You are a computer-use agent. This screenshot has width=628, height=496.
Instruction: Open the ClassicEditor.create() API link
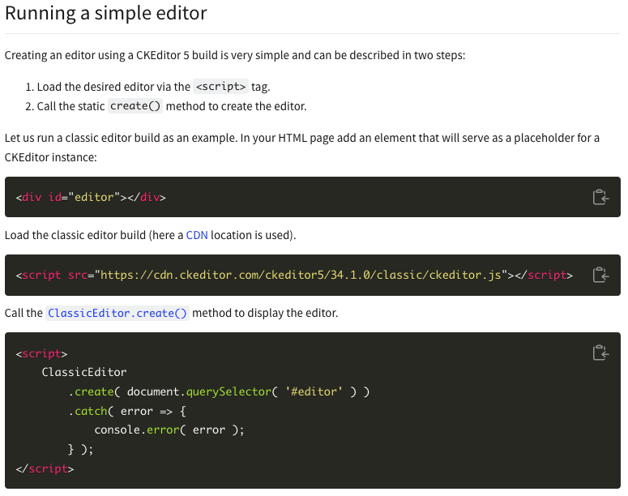(x=117, y=313)
